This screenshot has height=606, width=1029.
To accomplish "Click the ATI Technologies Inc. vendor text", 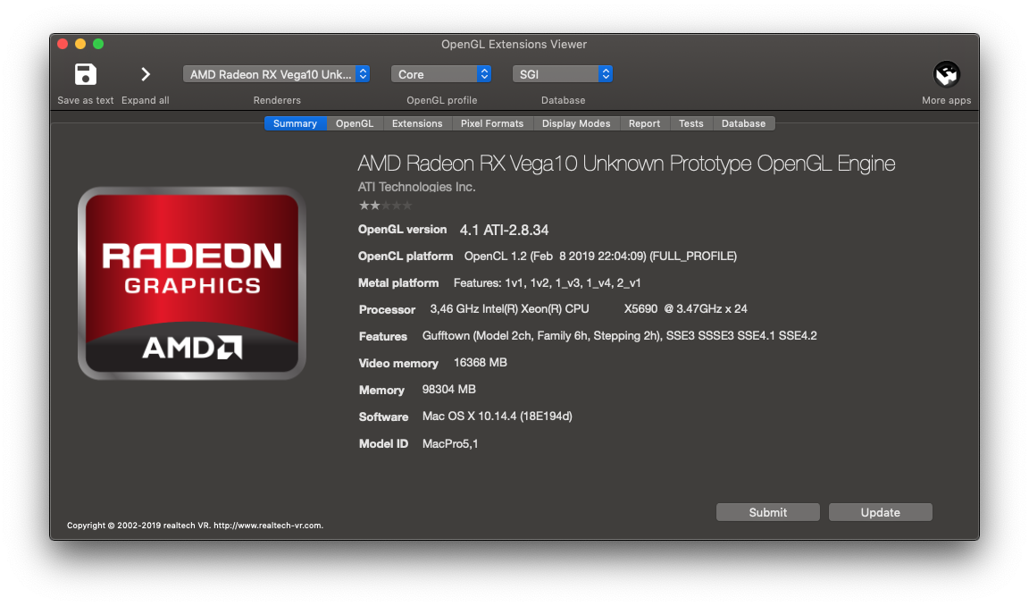I will click(x=417, y=187).
